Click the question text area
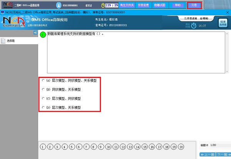The image size is (231, 159). click(136, 52)
